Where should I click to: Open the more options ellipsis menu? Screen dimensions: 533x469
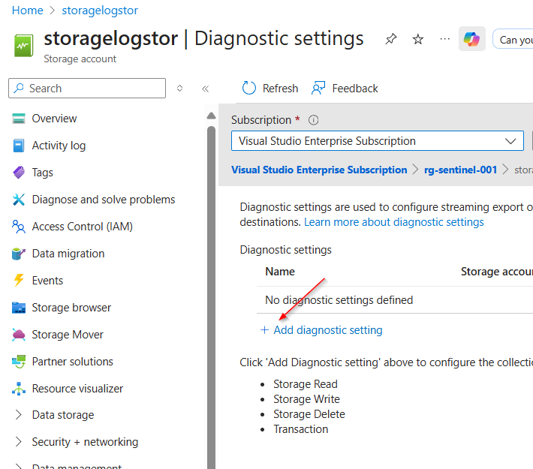coord(445,39)
